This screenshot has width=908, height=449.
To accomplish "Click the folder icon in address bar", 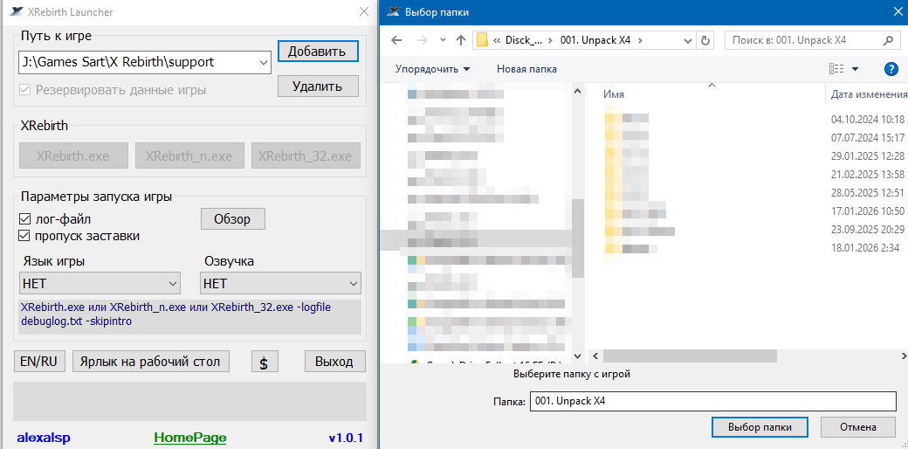I will coord(481,40).
